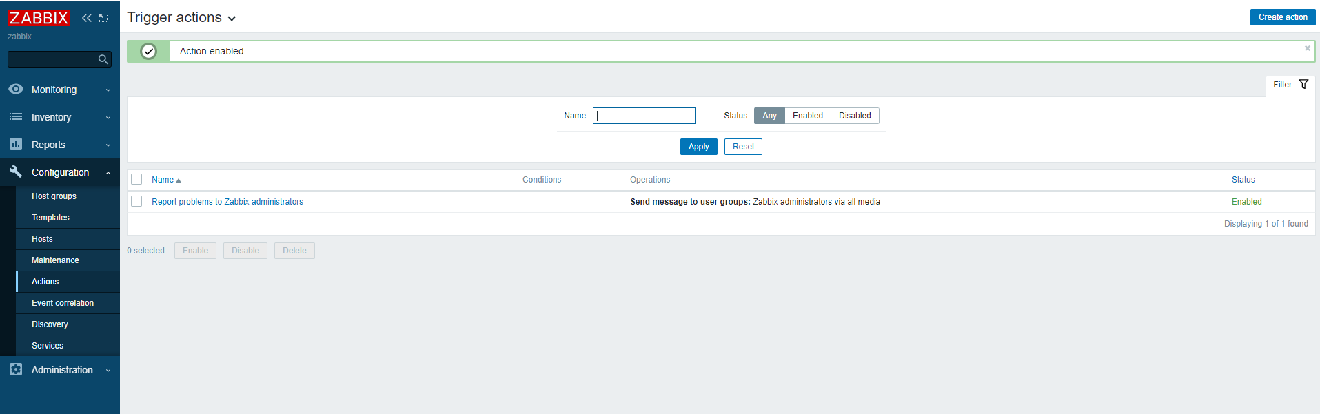Expand the Monitoring menu chevron
Screen dimensions: 1320x414
108,90
